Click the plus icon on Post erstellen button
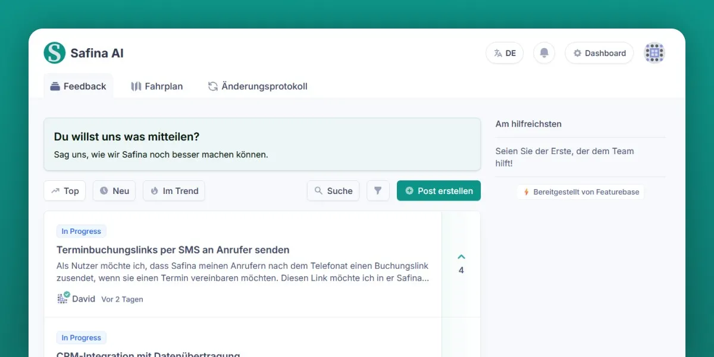714x357 pixels. click(409, 190)
